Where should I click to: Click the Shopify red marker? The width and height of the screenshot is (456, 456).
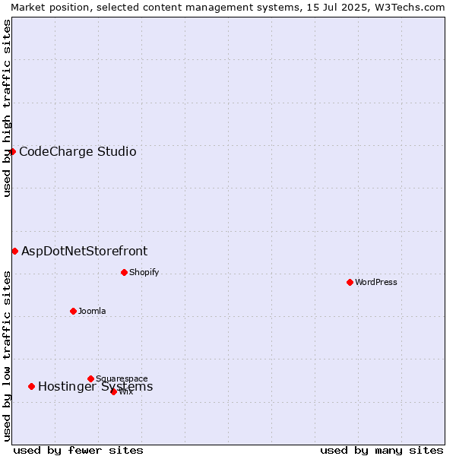(124, 273)
